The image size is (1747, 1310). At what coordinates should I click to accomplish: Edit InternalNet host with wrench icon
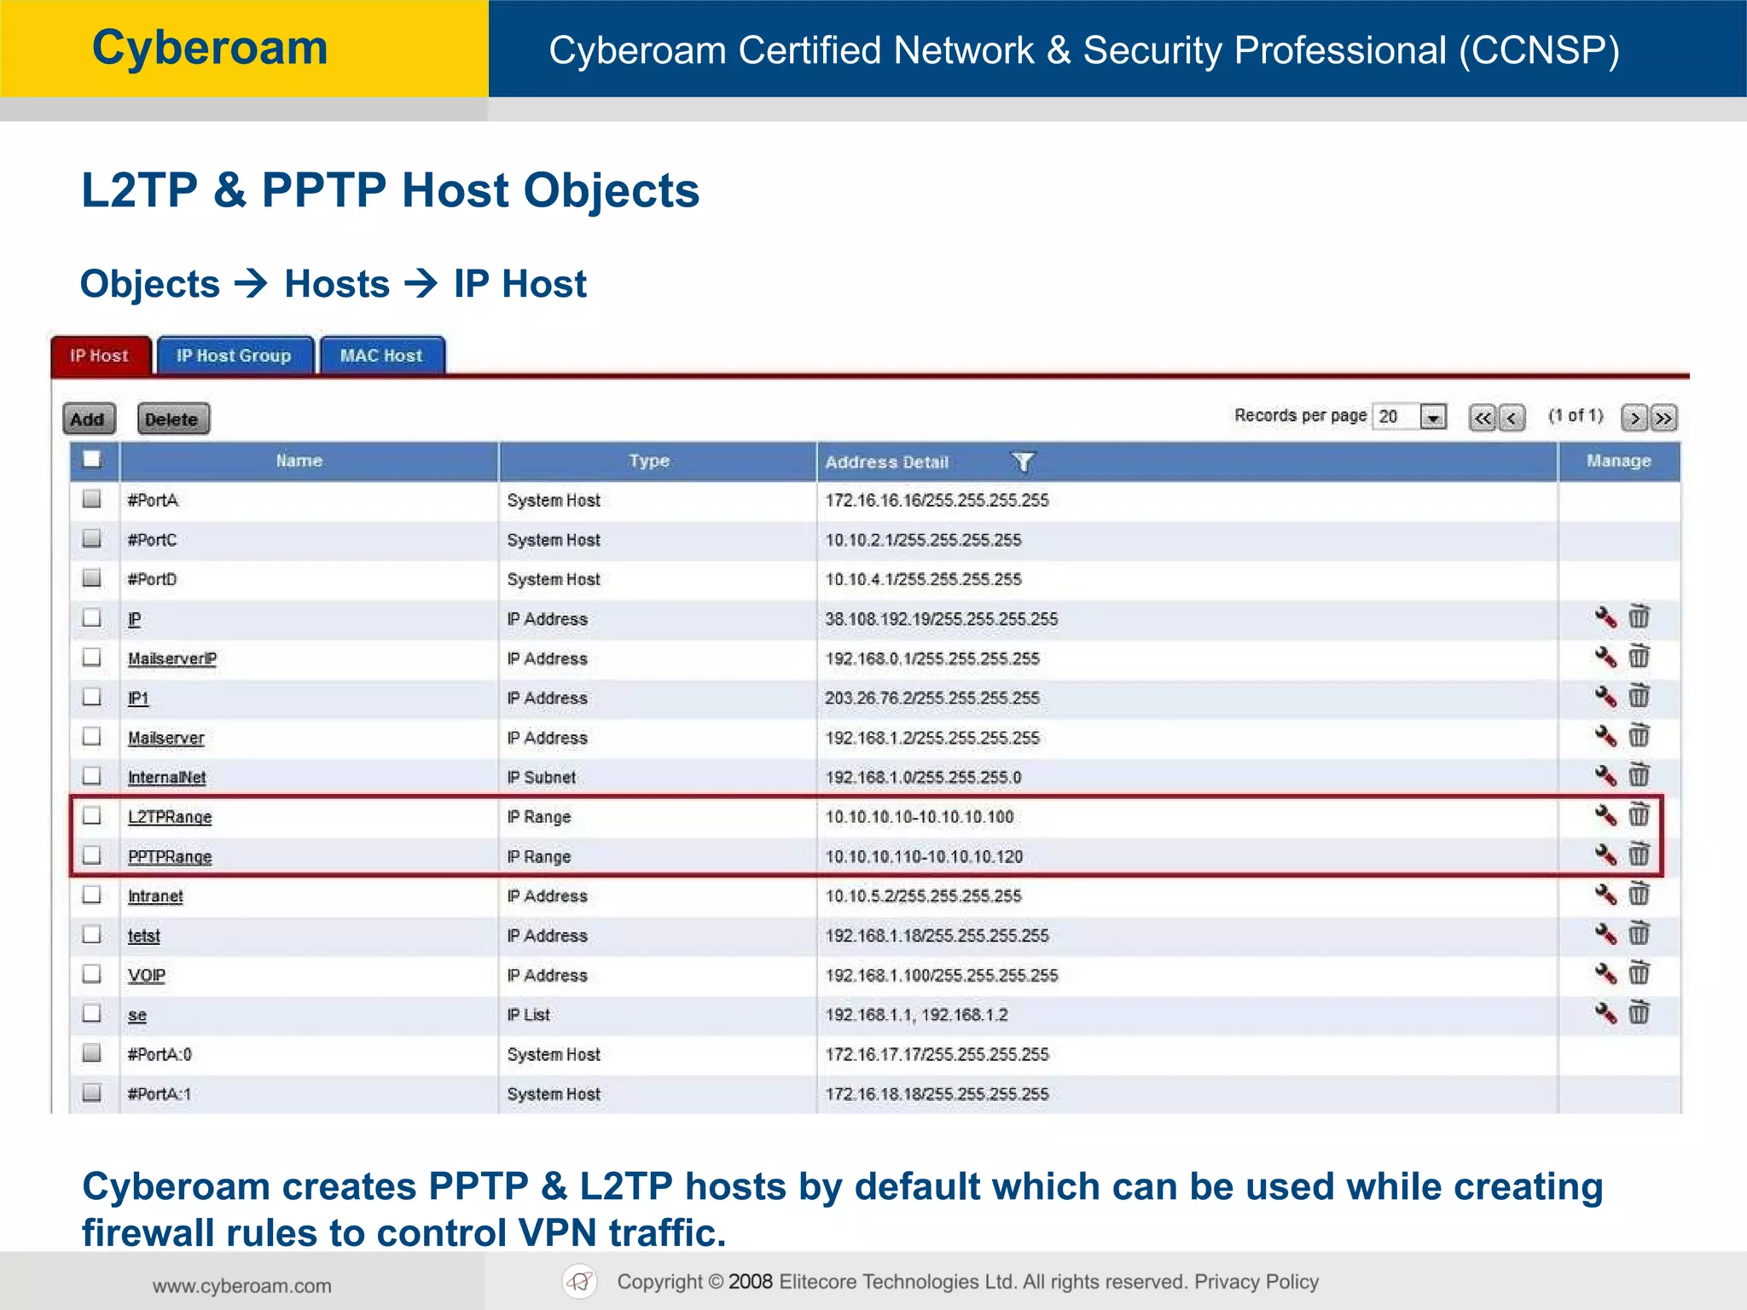pyautogui.click(x=1605, y=776)
